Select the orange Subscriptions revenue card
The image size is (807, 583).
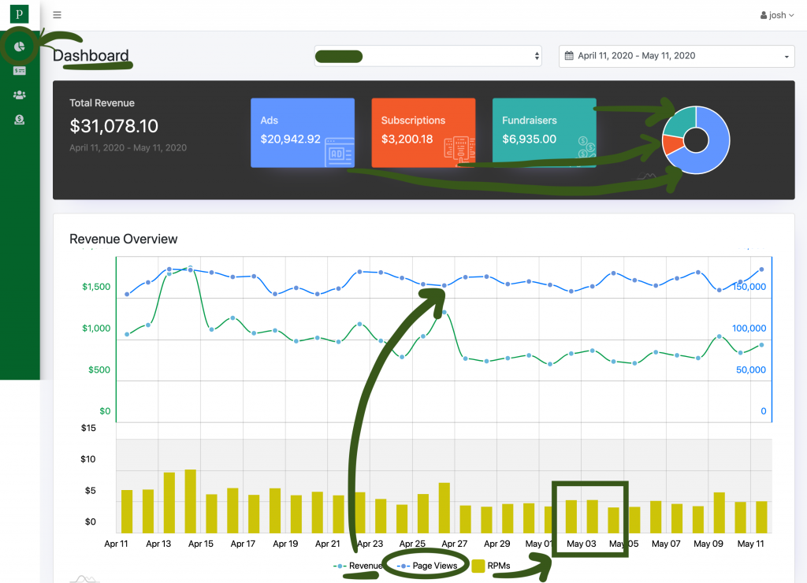click(x=423, y=133)
